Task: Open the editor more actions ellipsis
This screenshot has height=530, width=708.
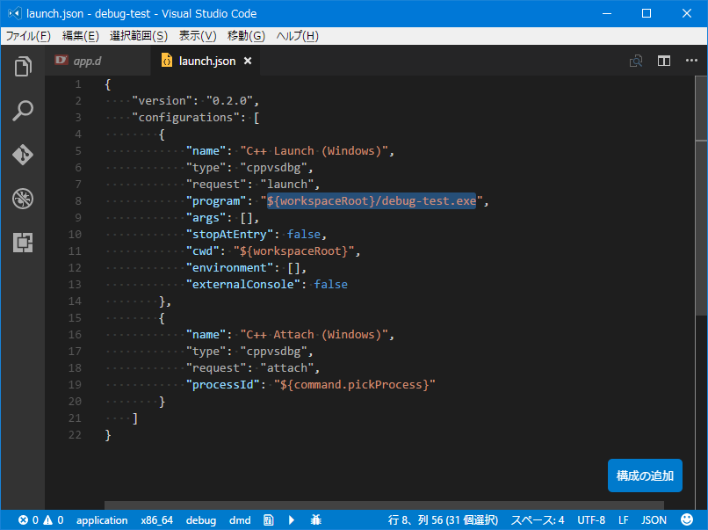Action: click(x=691, y=61)
